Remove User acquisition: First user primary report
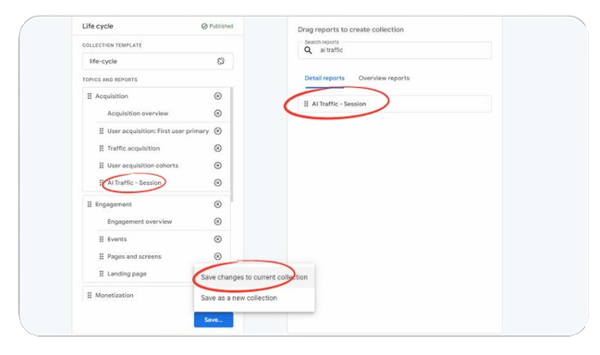 click(218, 131)
